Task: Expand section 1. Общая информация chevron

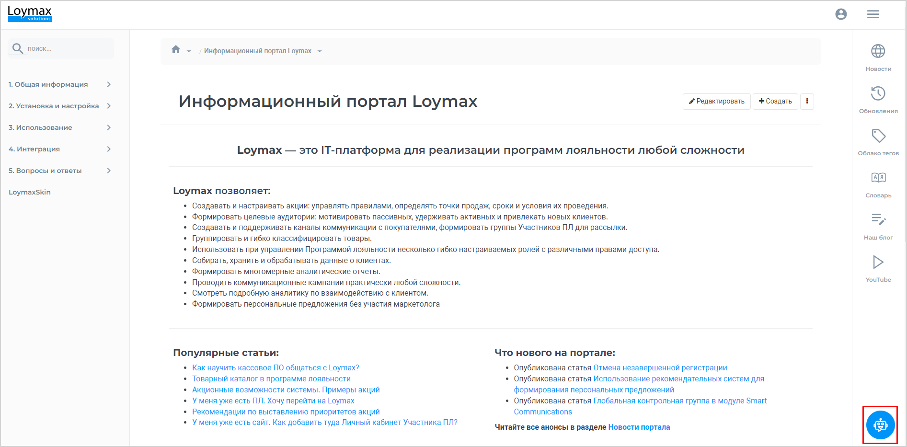Action: tap(109, 84)
